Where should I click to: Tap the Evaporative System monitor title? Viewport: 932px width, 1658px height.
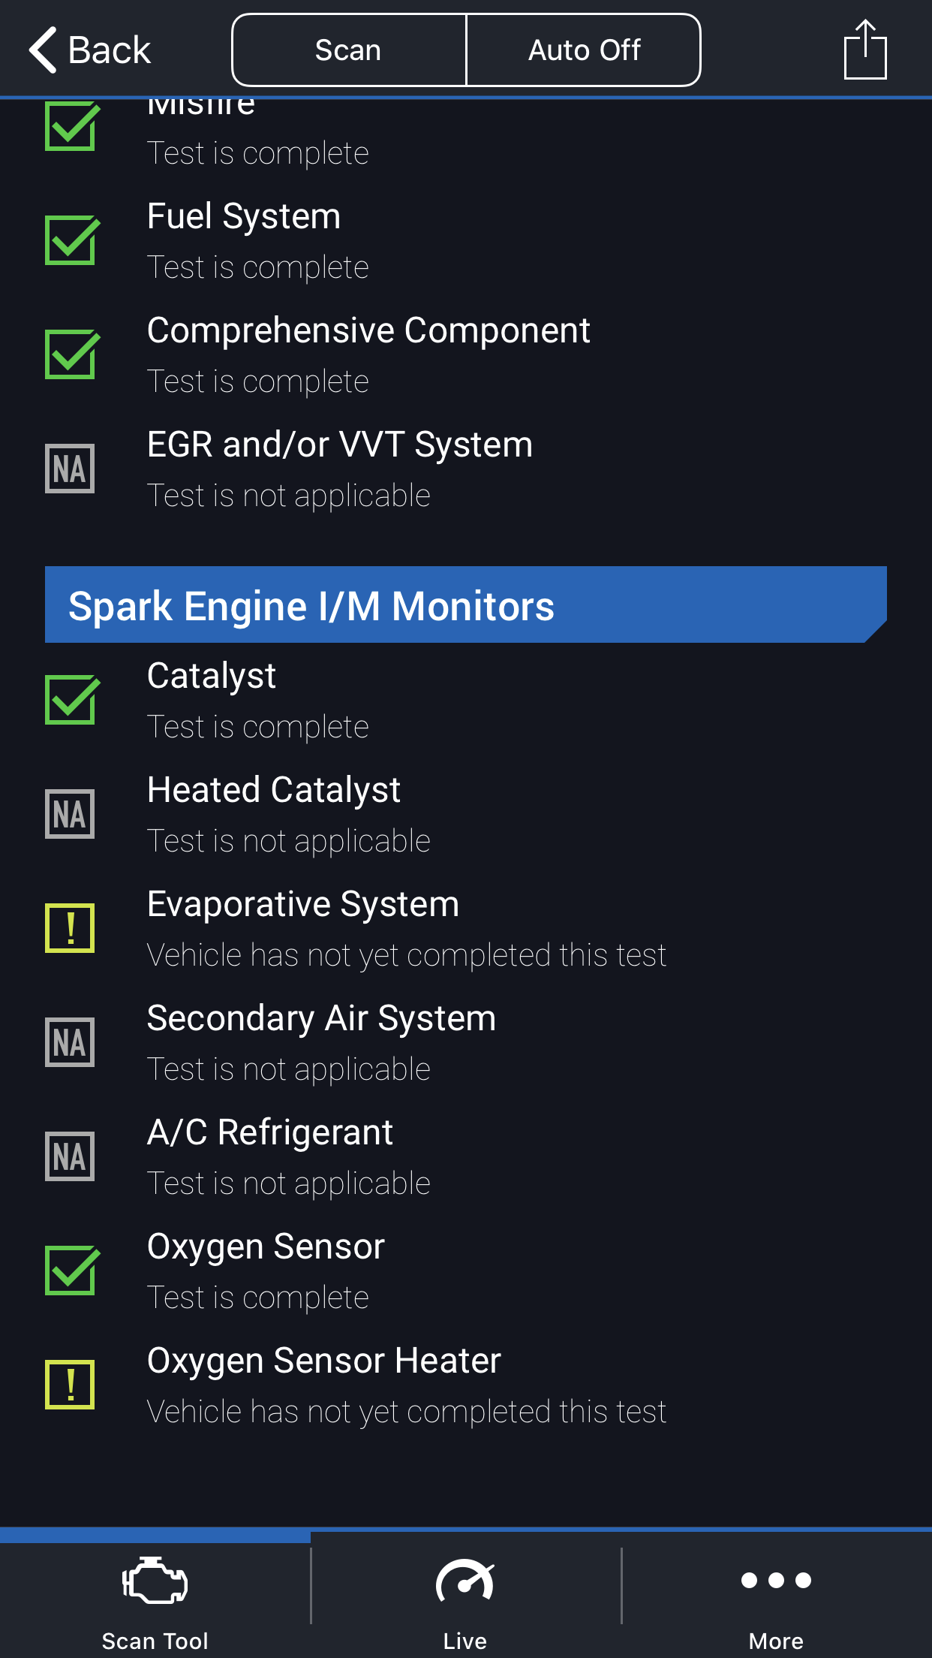coord(303,904)
